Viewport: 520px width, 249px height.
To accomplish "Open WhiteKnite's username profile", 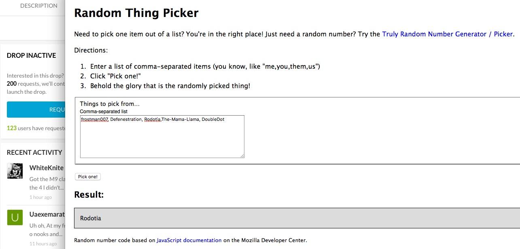I will (46, 168).
